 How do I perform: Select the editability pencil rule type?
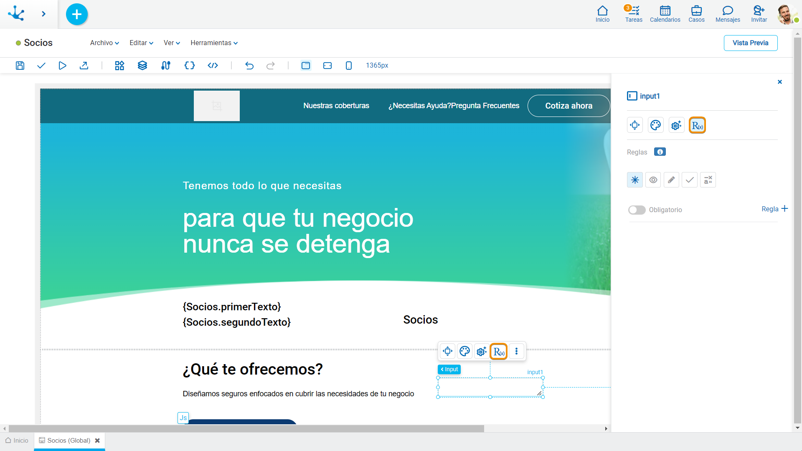[671, 180]
